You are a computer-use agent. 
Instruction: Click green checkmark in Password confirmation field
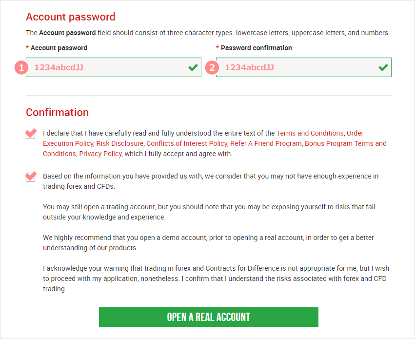383,67
